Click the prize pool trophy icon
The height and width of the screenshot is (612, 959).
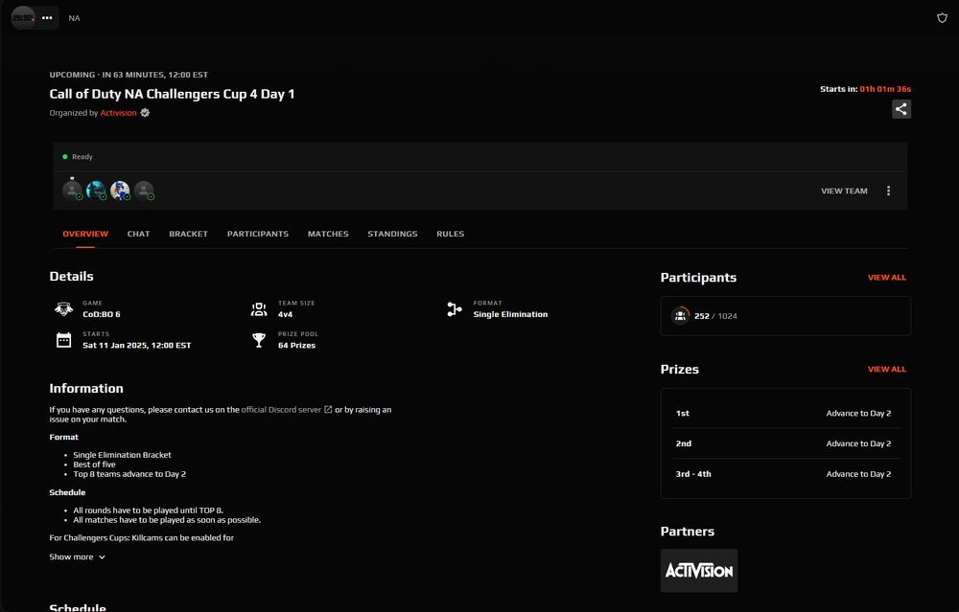tap(259, 340)
